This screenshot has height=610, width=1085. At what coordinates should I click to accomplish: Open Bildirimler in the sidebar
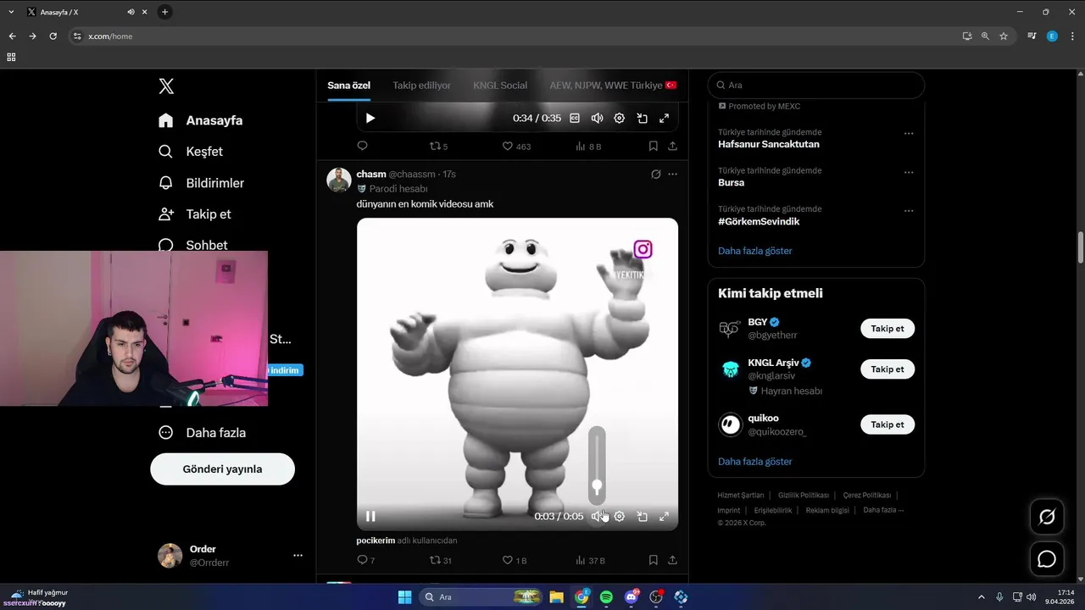(201, 183)
